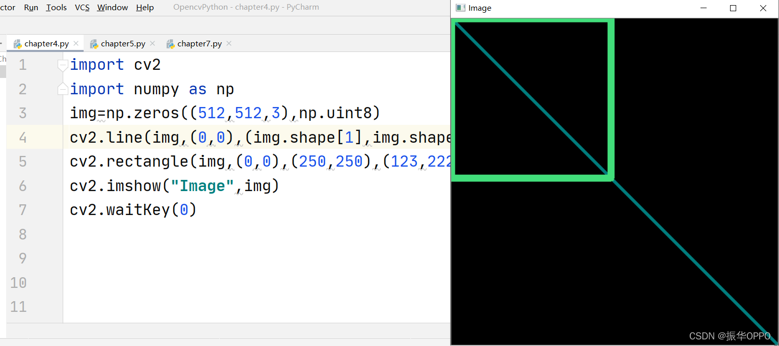The width and height of the screenshot is (779, 346).
Task: Open the Tools menu
Action: tap(56, 8)
